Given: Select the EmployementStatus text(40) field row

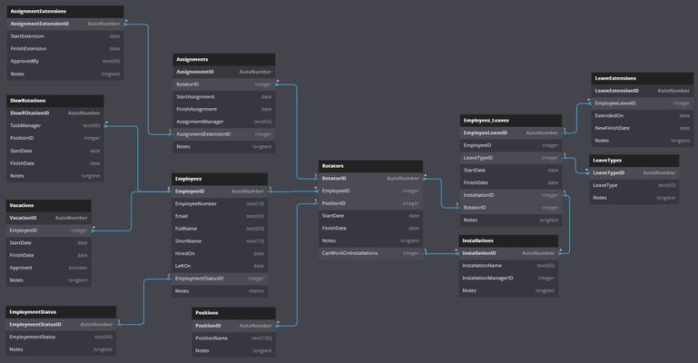Looking at the screenshot, I should (61, 337).
